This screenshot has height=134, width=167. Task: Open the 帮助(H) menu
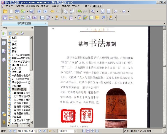[x=97, y=6]
